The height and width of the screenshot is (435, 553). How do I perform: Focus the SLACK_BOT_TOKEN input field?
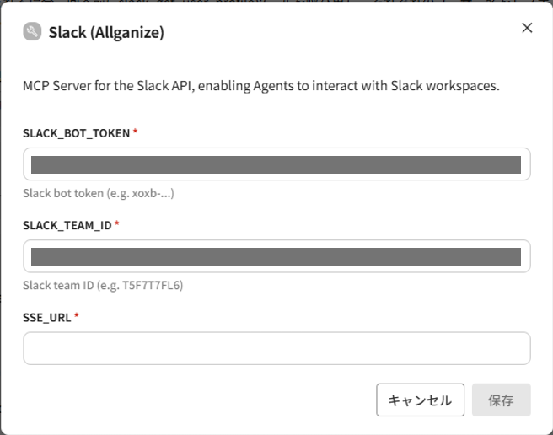point(276,164)
